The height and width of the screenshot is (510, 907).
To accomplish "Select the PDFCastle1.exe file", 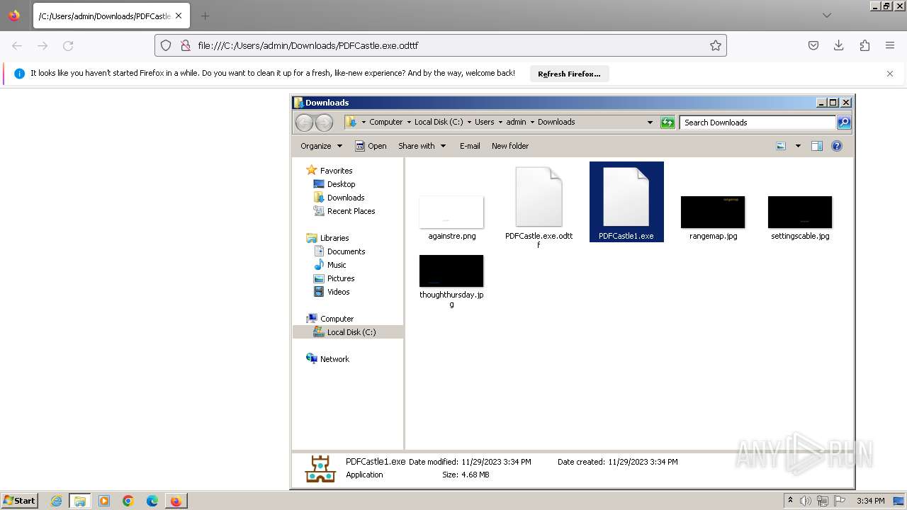I will pyautogui.click(x=626, y=203).
